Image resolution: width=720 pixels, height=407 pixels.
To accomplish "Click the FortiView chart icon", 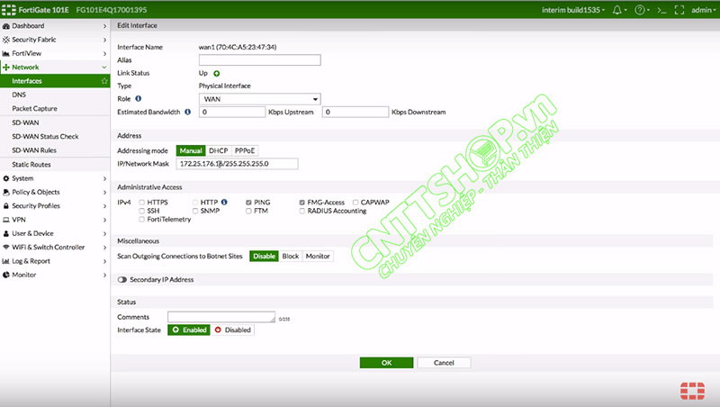I will coord(6,54).
